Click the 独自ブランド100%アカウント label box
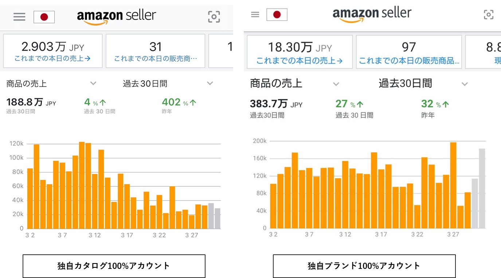Screen dimensions: 501x278 [364, 266]
